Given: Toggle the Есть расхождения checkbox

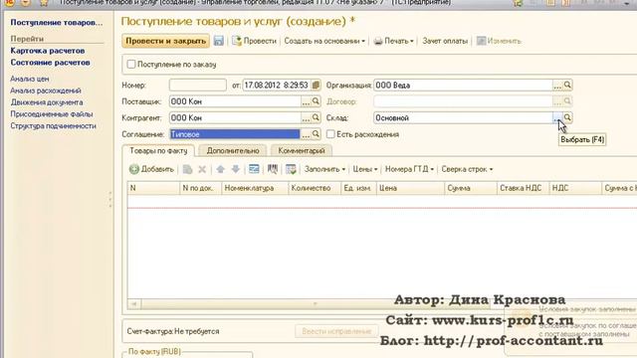Looking at the screenshot, I should pos(330,134).
